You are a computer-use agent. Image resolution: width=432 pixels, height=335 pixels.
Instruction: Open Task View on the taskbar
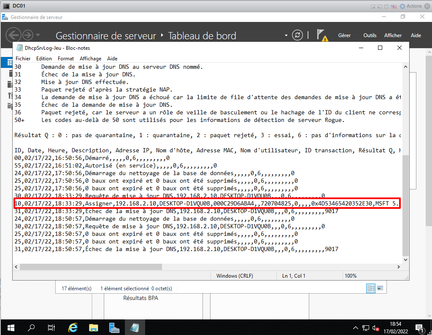tap(51, 327)
